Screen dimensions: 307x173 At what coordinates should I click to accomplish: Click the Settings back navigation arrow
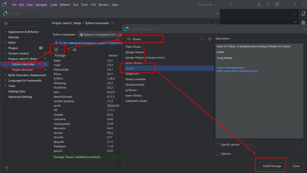pos(209,23)
